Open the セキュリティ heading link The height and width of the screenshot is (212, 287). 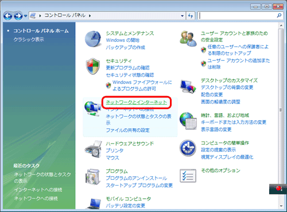[119, 61]
